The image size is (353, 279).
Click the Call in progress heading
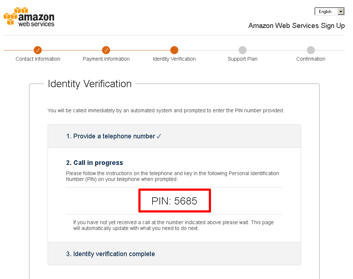click(x=94, y=163)
